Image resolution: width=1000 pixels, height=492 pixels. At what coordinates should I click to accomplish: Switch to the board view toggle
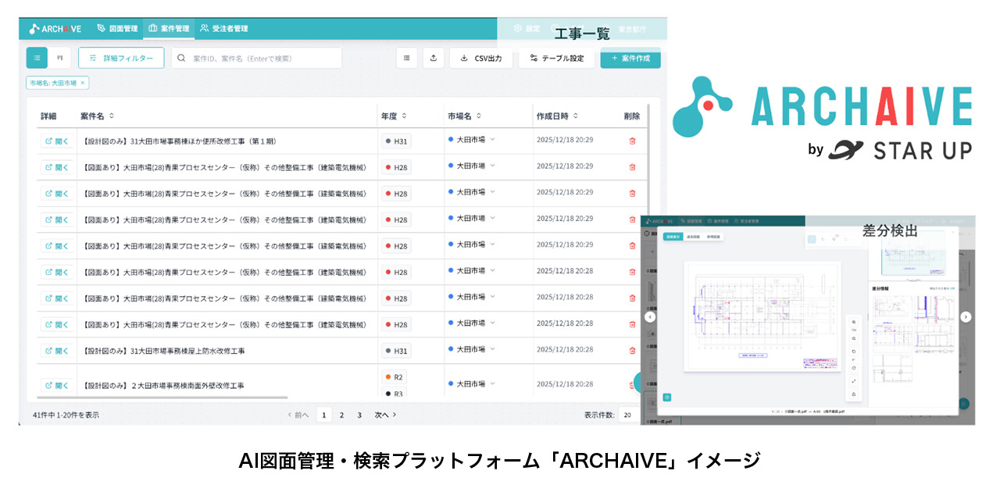point(59,58)
